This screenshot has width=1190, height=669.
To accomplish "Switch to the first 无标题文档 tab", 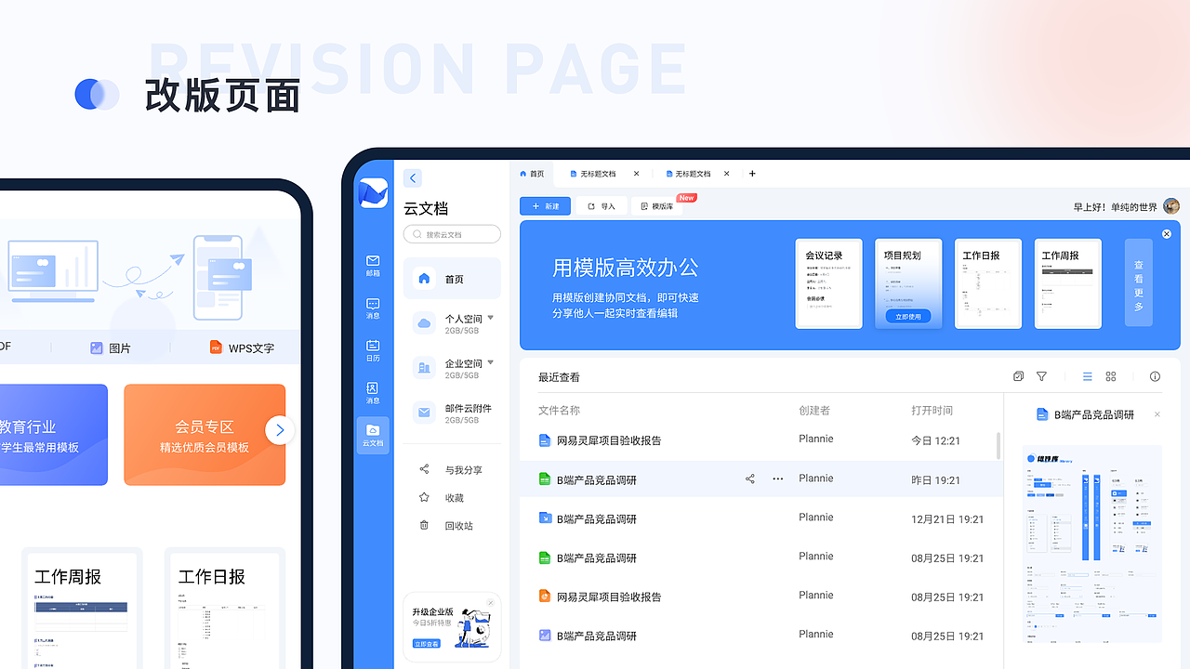I will (x=600, y=174).
